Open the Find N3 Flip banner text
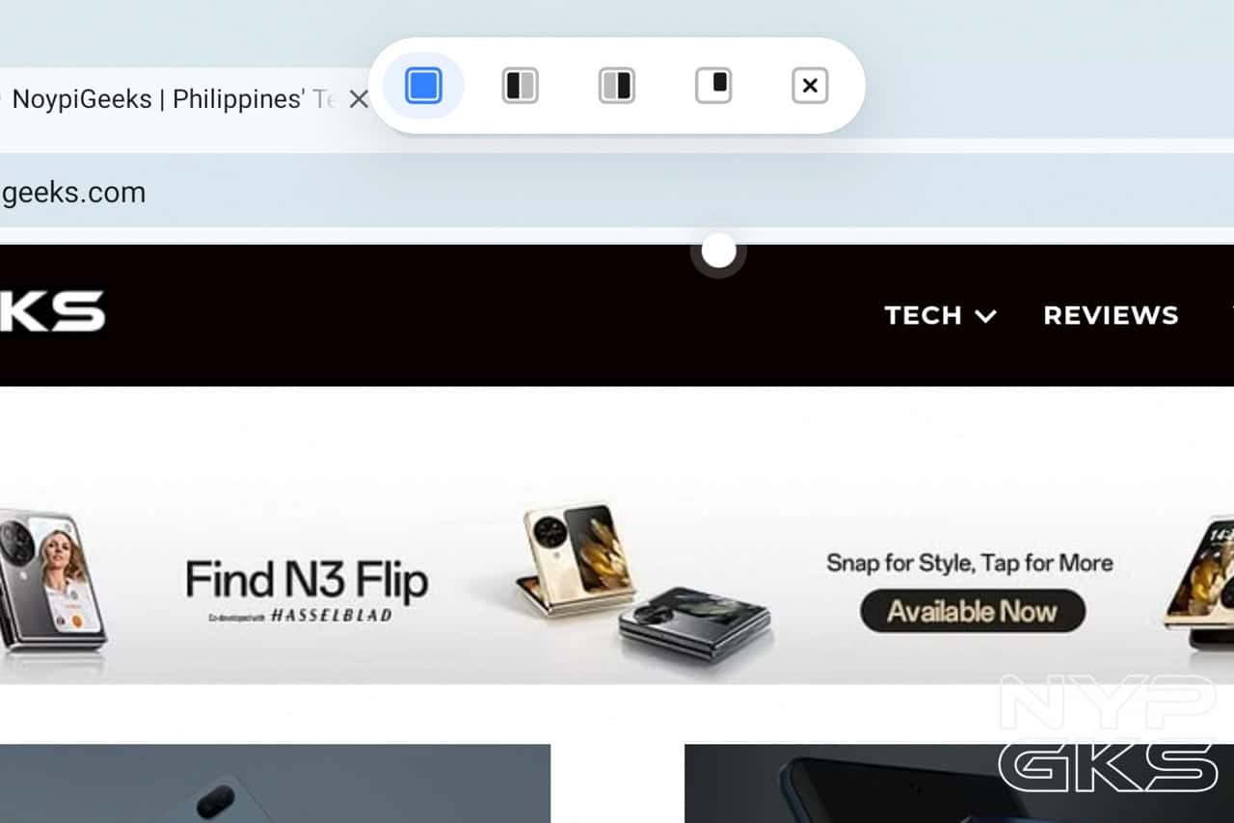Image resolution: width=1234 pixels, height=823 pixels. pos(307,580)
